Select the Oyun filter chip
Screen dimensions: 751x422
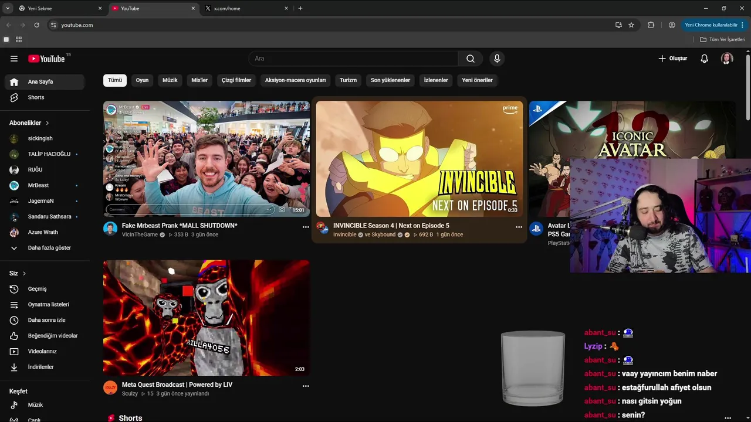(x=142, y=80)
